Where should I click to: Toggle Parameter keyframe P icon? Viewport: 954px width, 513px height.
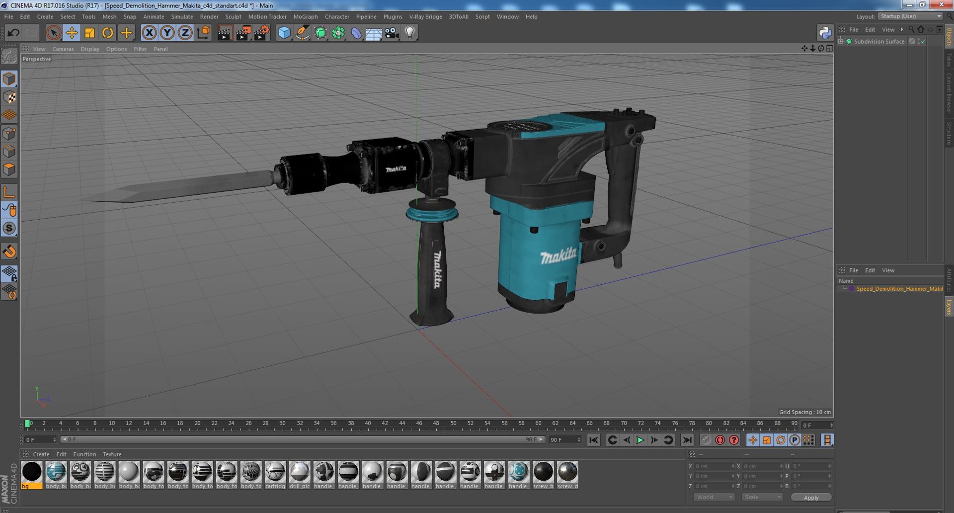(795, 440)
